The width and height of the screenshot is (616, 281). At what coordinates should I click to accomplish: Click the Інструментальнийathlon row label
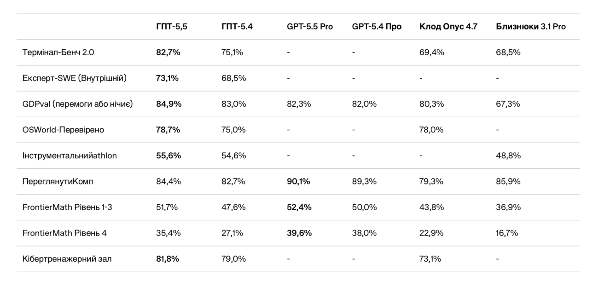click(x=70, y=155)
